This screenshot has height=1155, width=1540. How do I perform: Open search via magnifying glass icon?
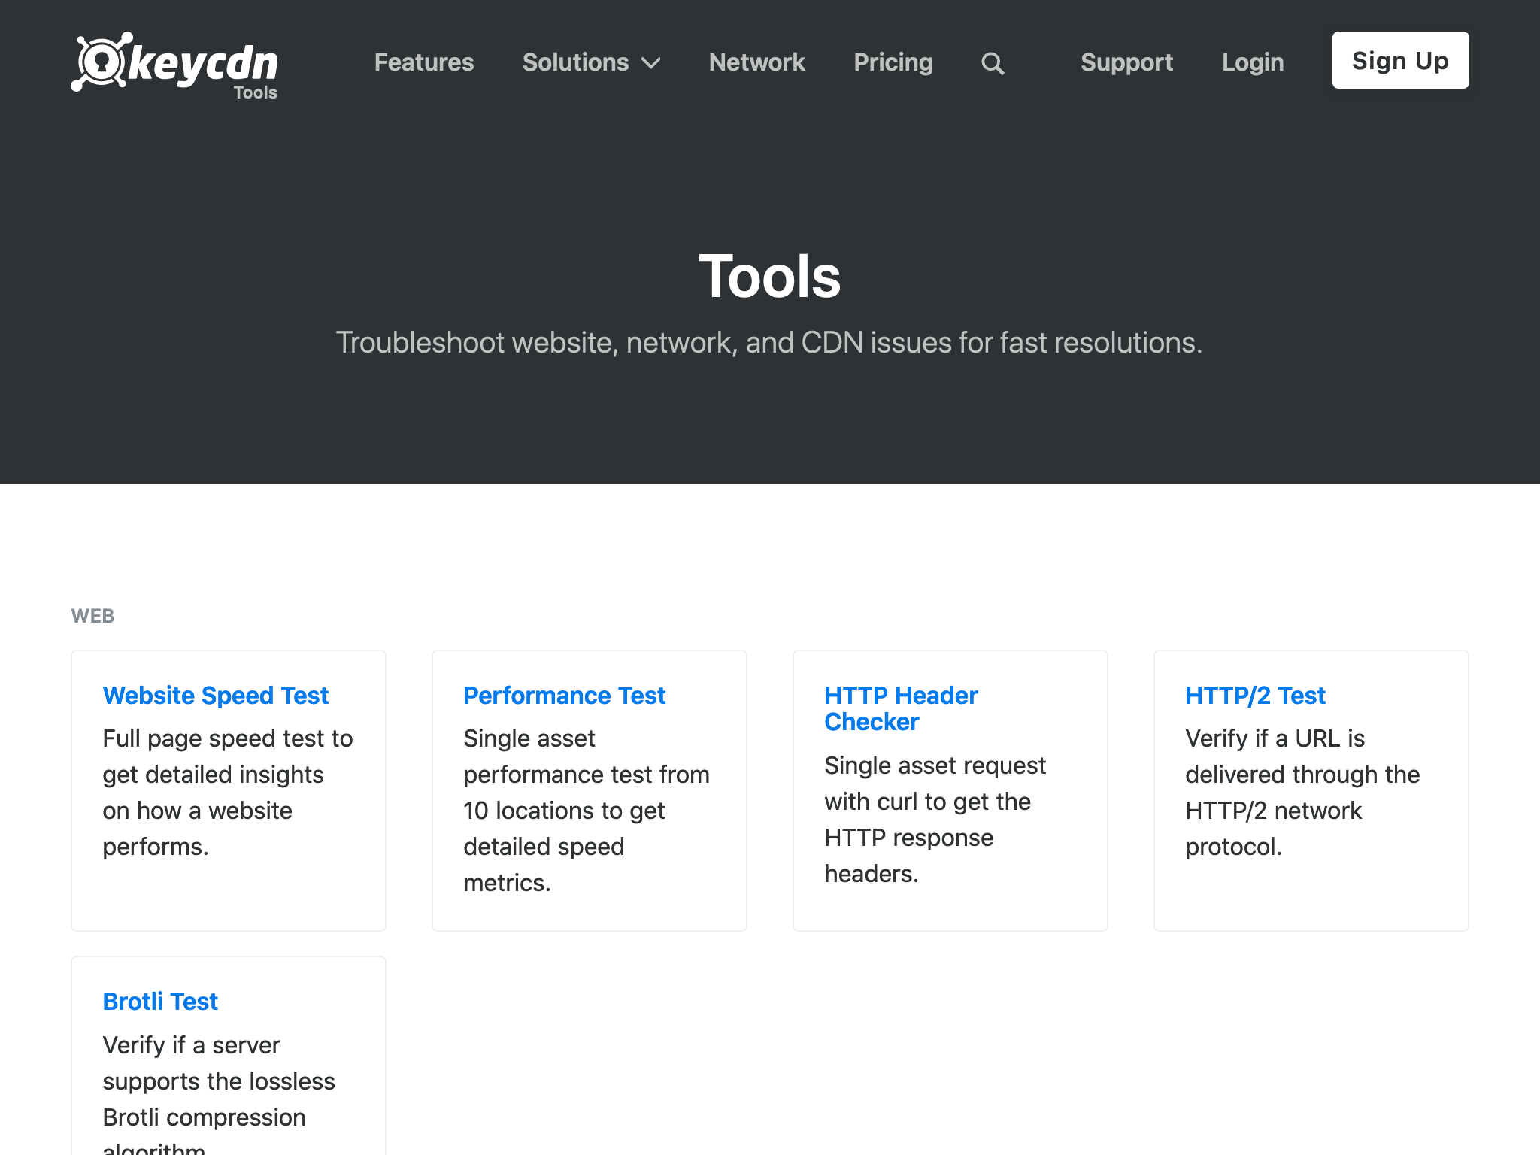pos(993,63)
